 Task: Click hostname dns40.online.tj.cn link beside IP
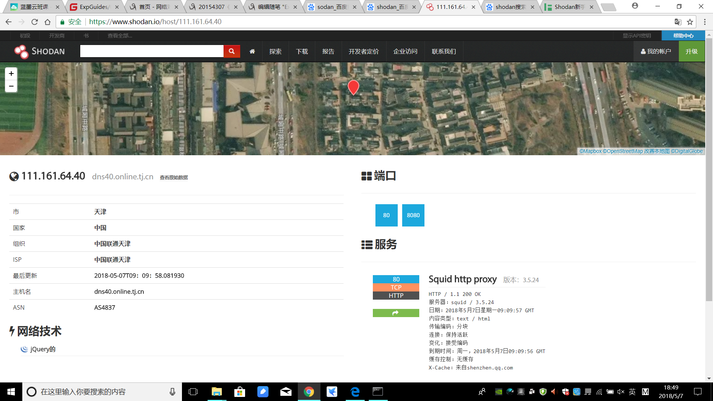(x=123, y=177)
